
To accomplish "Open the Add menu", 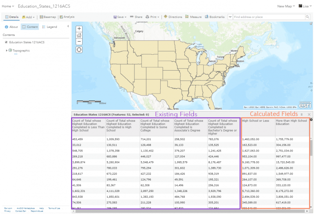I will (28, 17).
